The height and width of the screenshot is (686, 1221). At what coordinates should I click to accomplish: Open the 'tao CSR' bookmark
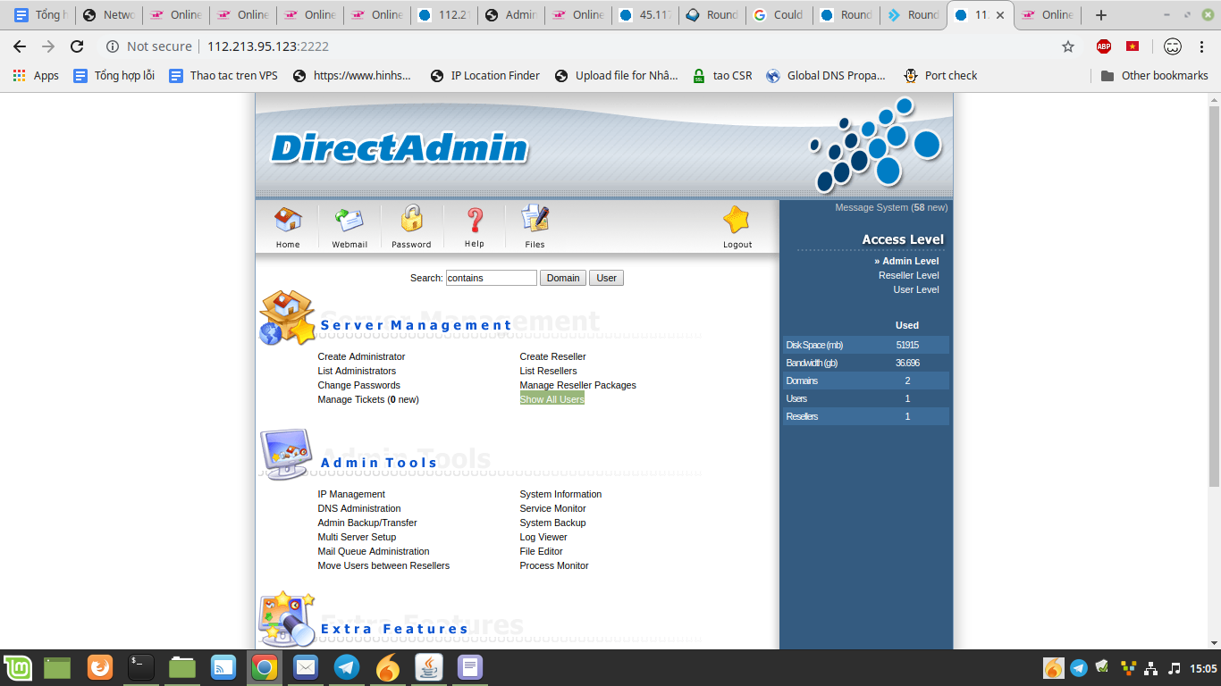722,76
